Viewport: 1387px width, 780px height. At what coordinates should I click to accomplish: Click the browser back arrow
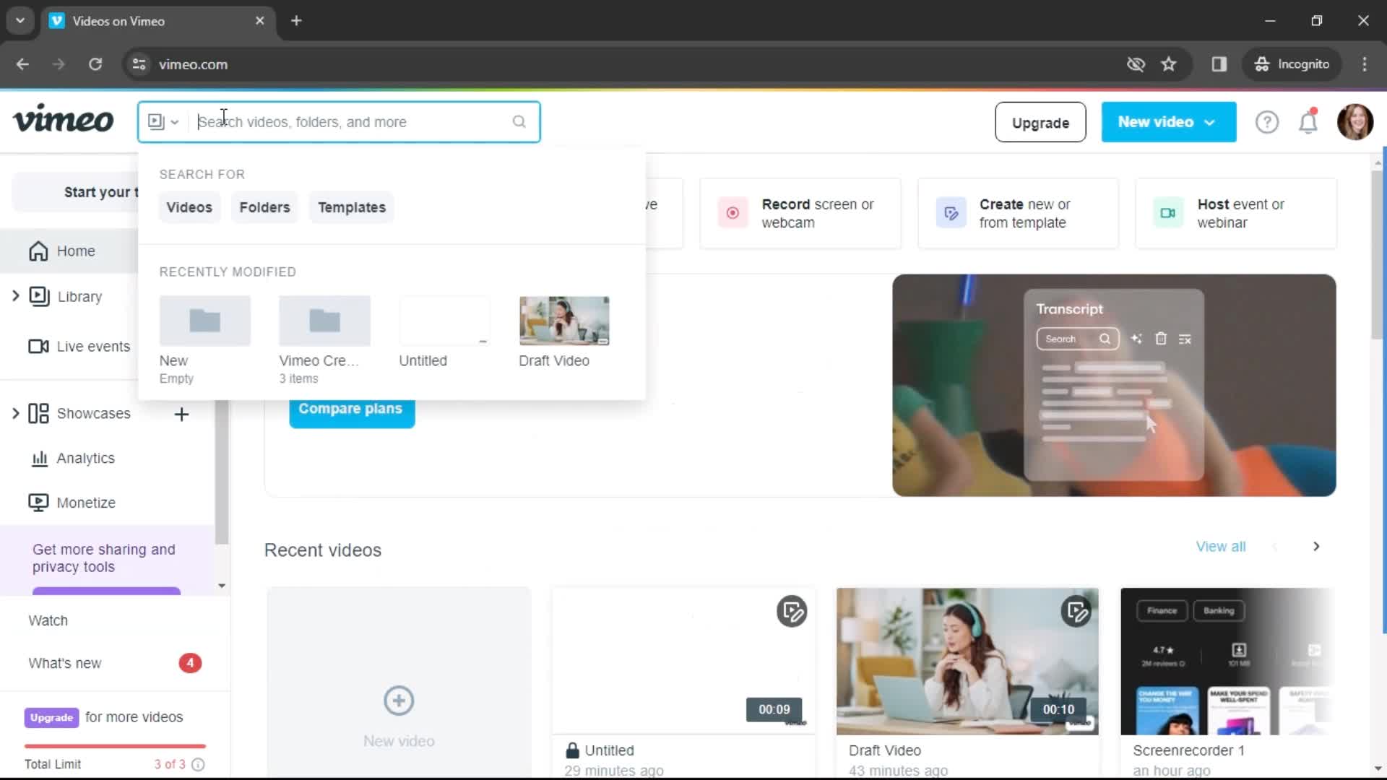[22, 64]
